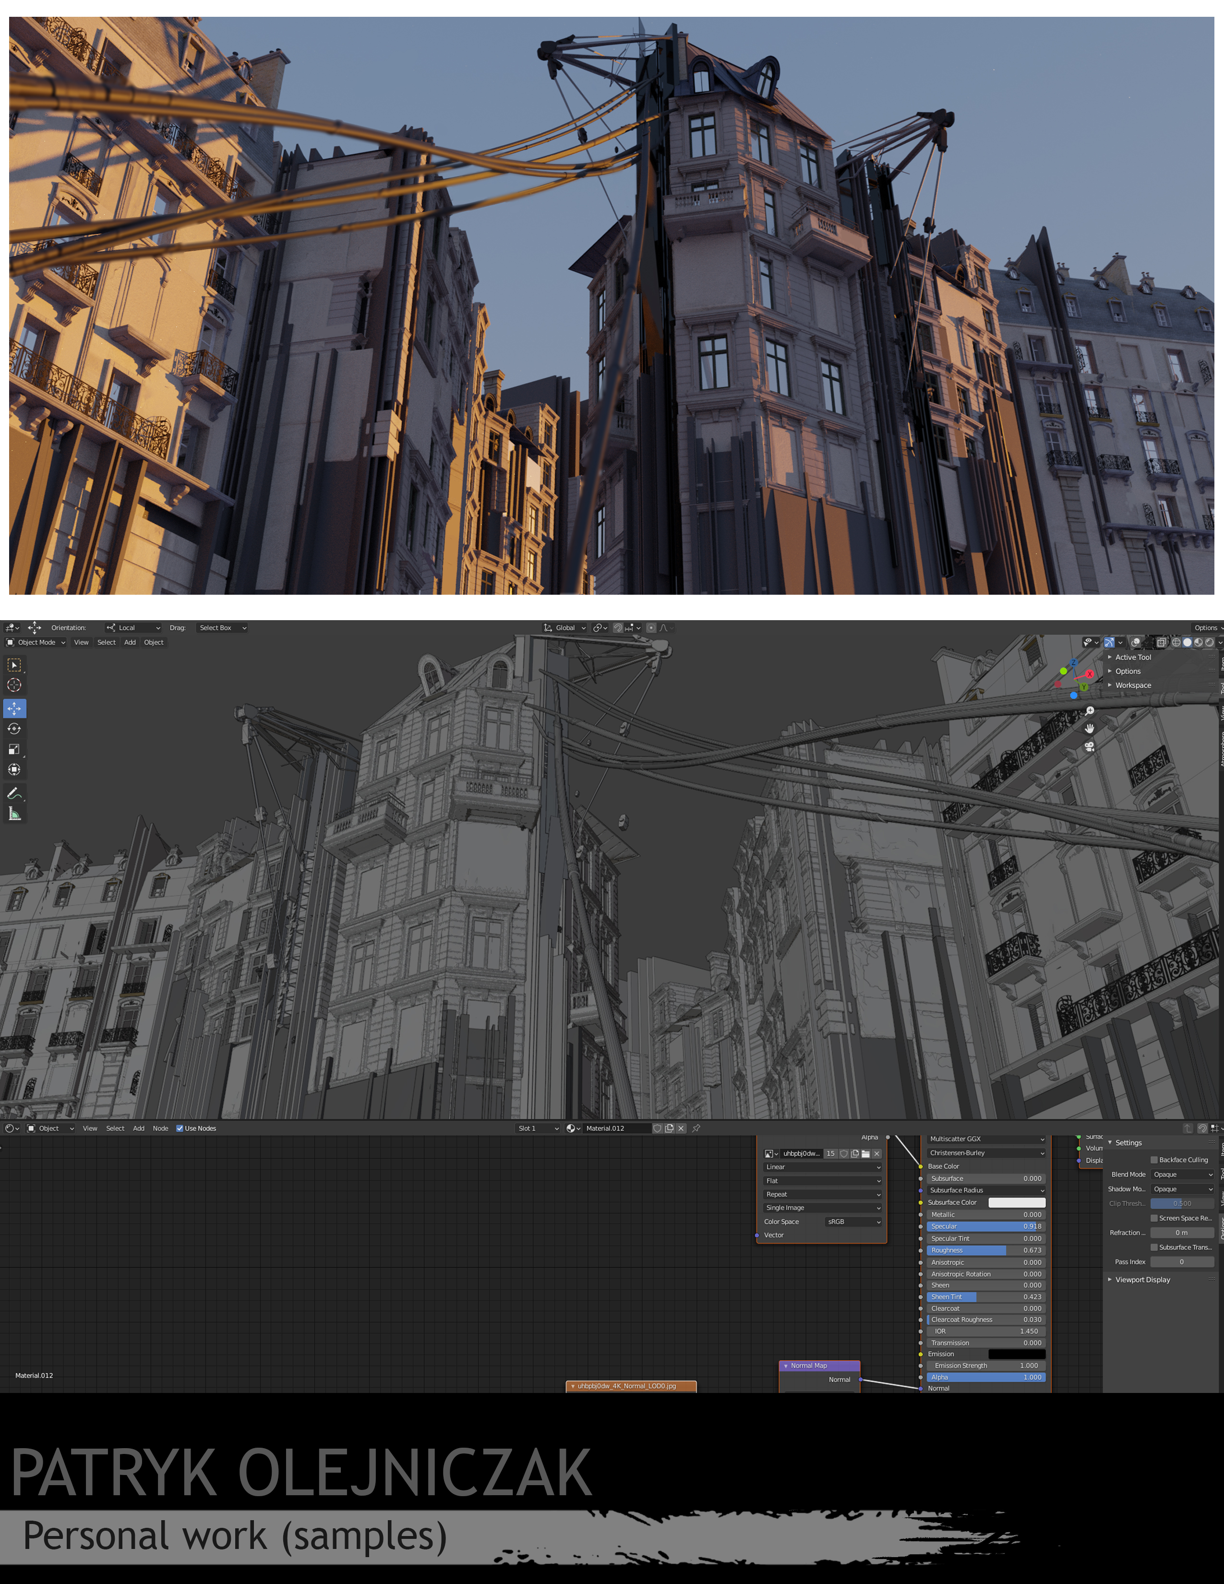Open the 3D viewport Object menu
1224x1584 pixels.
coord(154,642)
